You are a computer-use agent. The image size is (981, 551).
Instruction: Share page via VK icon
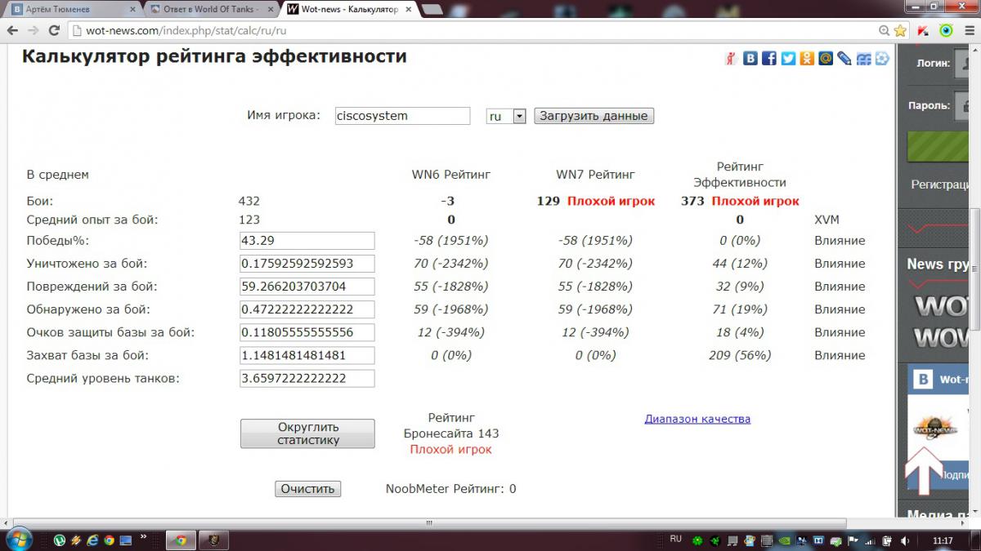click(750, 58)
